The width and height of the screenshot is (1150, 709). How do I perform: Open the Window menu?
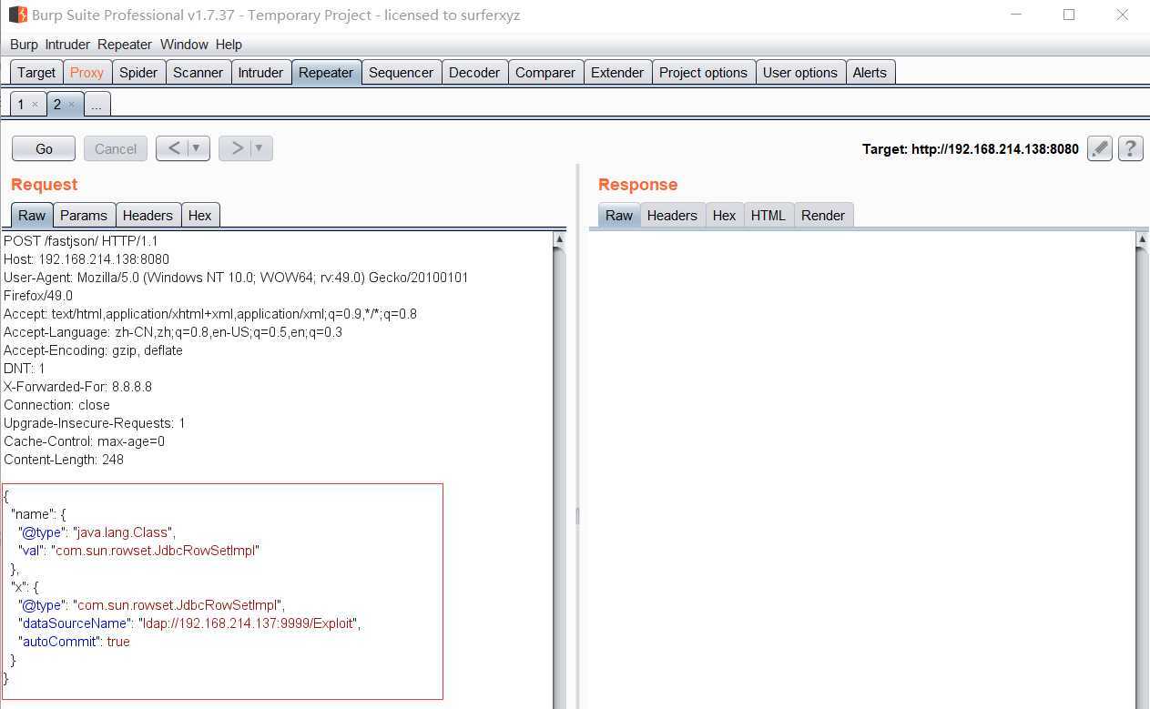click(x=184, y=45)
